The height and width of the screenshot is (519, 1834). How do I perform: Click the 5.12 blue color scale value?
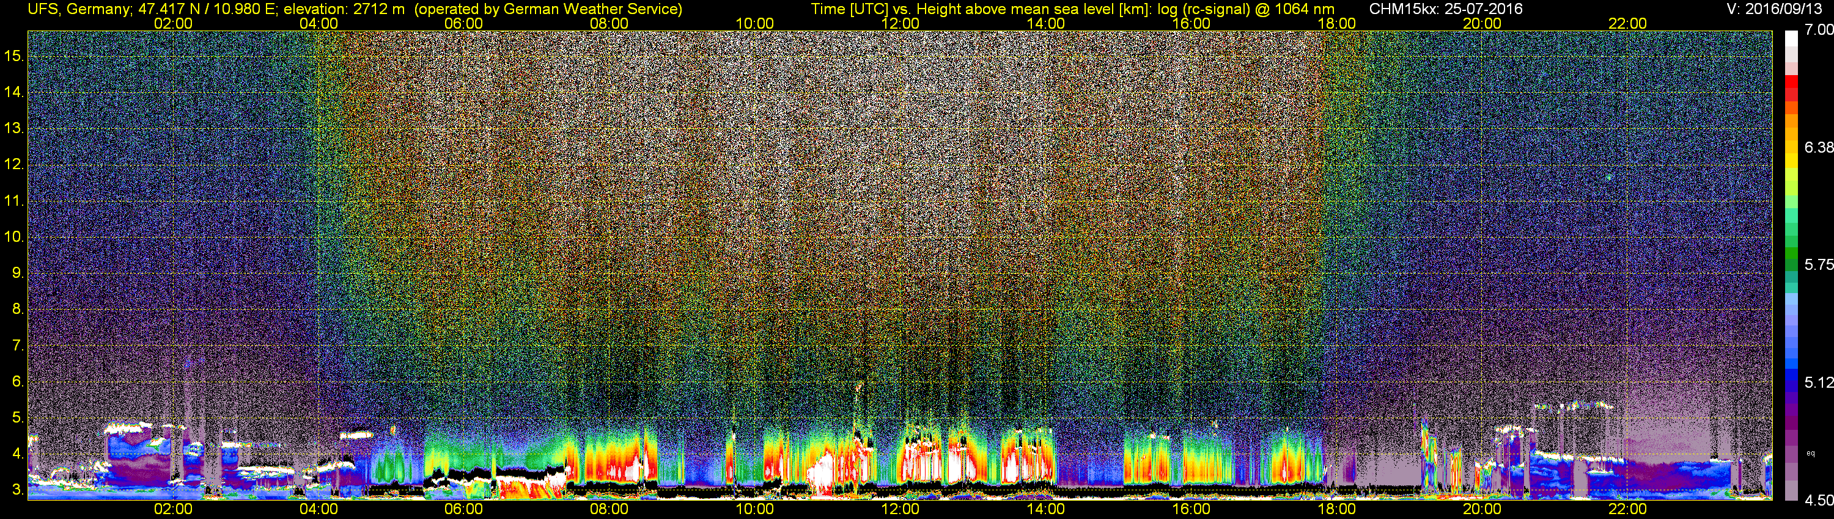tap(1818, 382)
